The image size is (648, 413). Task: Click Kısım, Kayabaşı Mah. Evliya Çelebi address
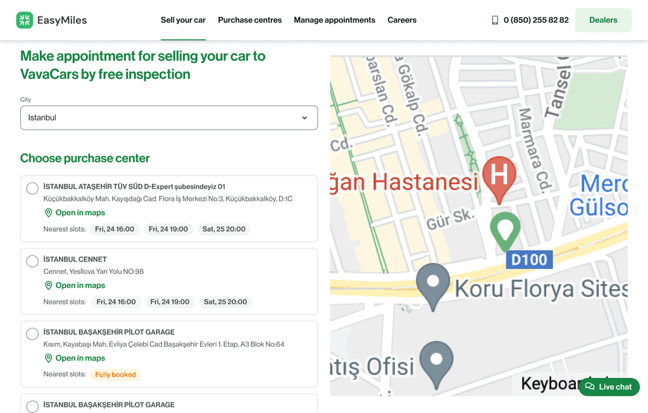[164, 344]
